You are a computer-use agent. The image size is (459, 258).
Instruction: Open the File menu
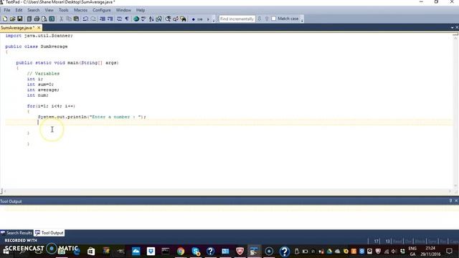pos(7,10)
